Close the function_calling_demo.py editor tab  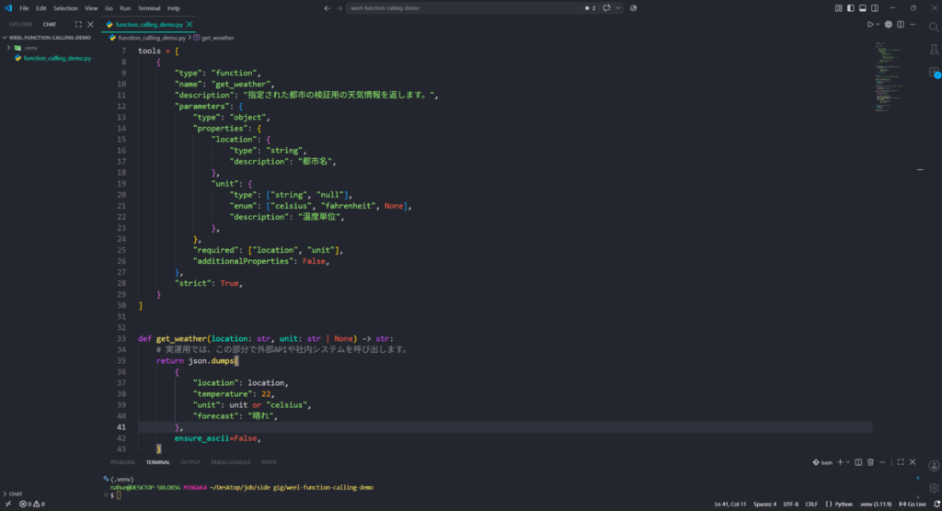point(190,25)
